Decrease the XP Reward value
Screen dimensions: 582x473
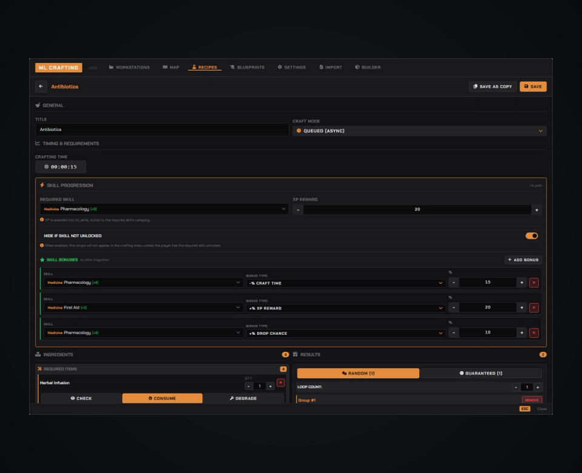tap(298, 210)
